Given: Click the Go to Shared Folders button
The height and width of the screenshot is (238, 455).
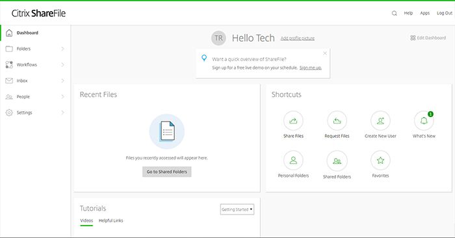Looking at the screenshot, I should pos(167,172).
